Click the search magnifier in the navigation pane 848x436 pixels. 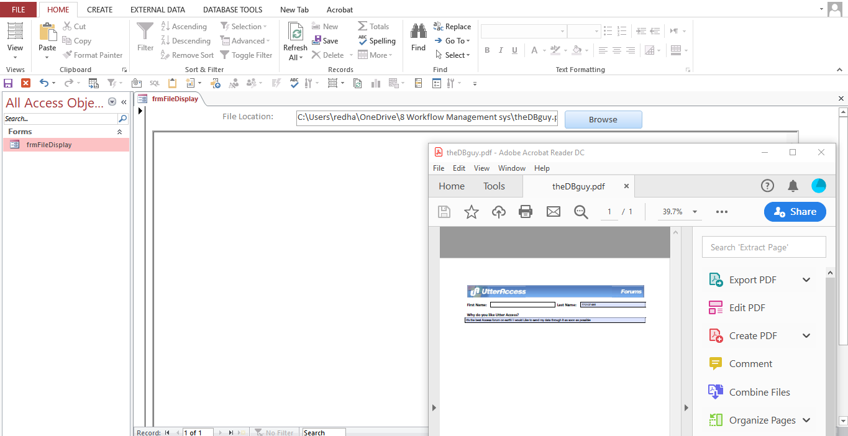pyautogui.click(x=123, y=119)
